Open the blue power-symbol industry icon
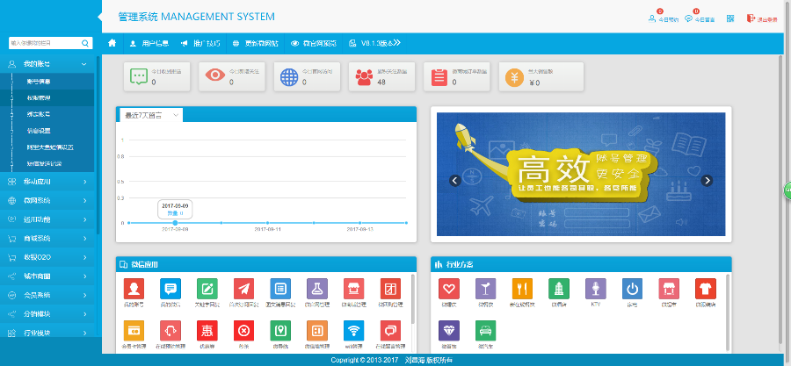 click(x=632, y=289)
